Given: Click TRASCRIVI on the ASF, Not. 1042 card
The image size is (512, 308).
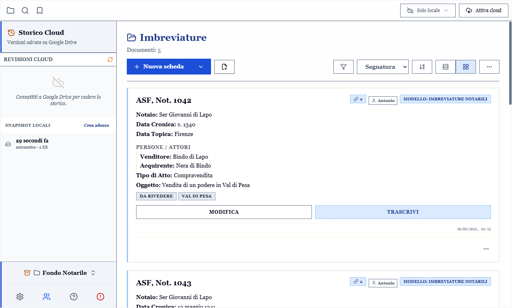Looking at the screenshot, I should pos(403,212).
